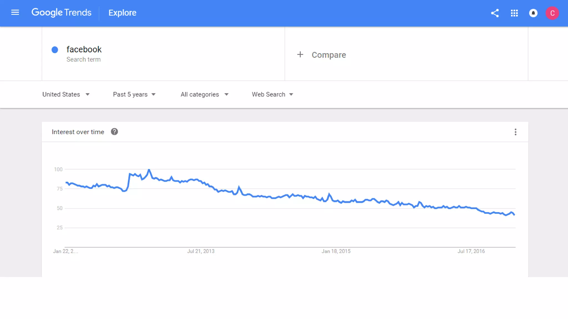Click help icon beside Interest over time
The image size is (568, 319).
pyautogui.click(x=114, y=132)
